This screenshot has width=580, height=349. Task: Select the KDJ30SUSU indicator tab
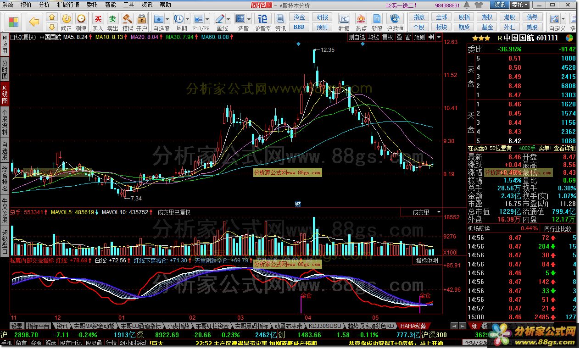click(x=325, y=326)
